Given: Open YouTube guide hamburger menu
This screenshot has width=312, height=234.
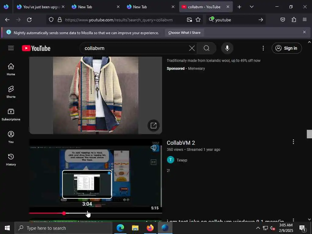Looking at the screenshot, I should [11, 48].
